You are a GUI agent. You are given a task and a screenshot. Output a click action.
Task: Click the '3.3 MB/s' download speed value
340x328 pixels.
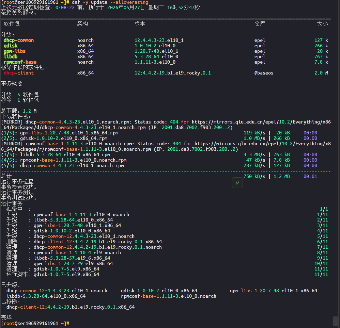pos(254,154)
